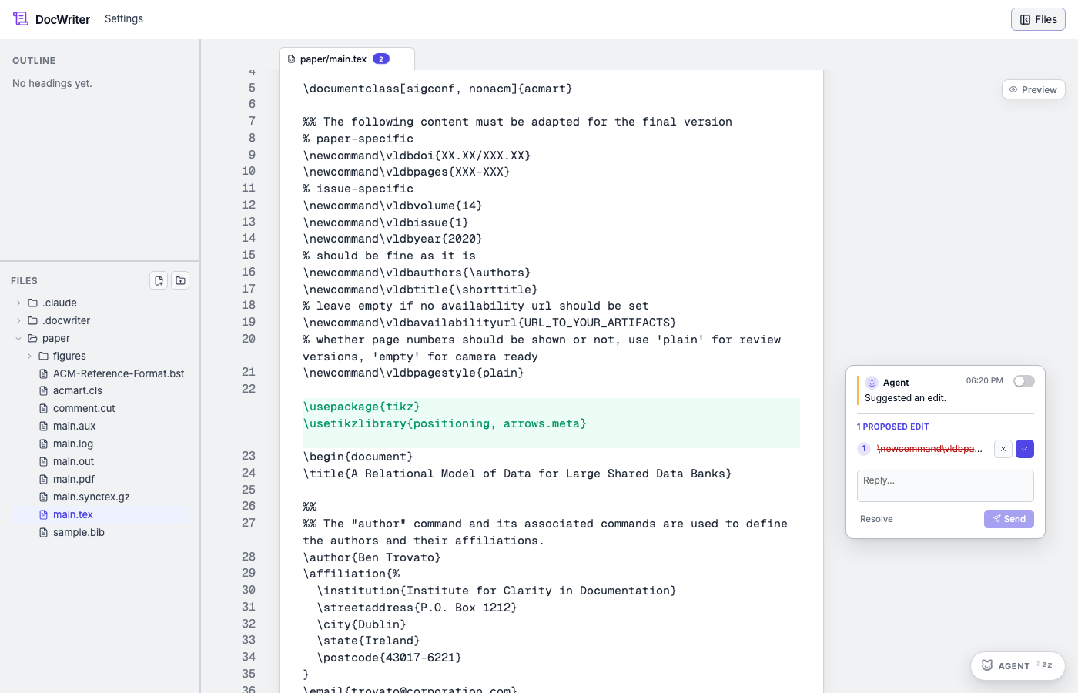Open the sleeping AGENT button
This screenshot has width=1078, height=693.
click(1018, 666)
